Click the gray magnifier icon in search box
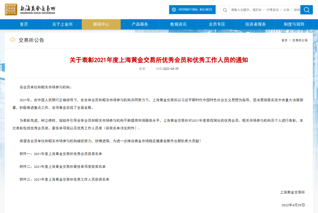 click(225, 10)
